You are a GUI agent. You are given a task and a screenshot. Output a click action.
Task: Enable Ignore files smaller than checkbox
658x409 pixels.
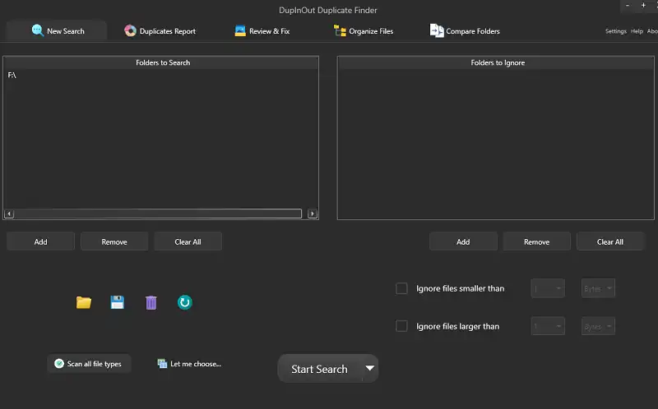(x=401, y=288)
